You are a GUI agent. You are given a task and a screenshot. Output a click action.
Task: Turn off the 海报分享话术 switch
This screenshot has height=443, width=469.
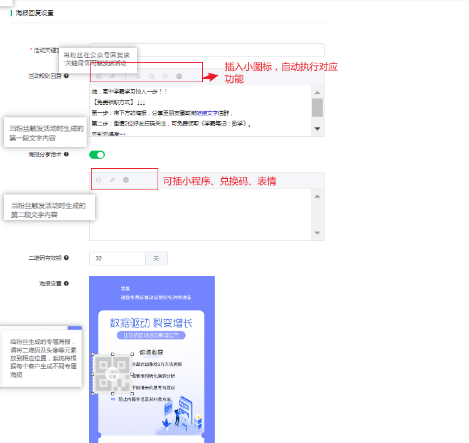click(97, 154)
